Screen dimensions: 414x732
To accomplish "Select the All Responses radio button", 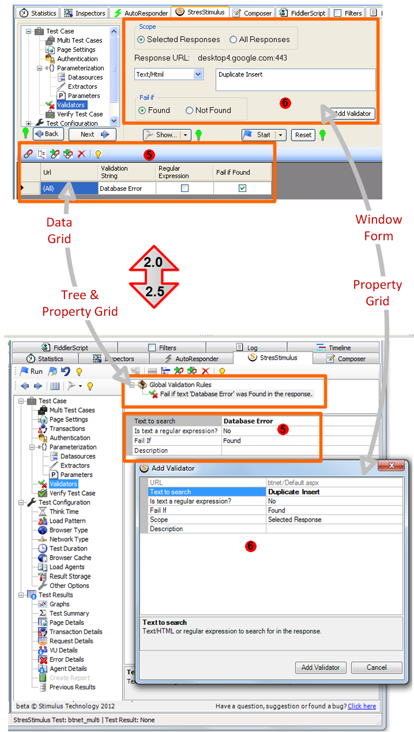I will point(233,40).
